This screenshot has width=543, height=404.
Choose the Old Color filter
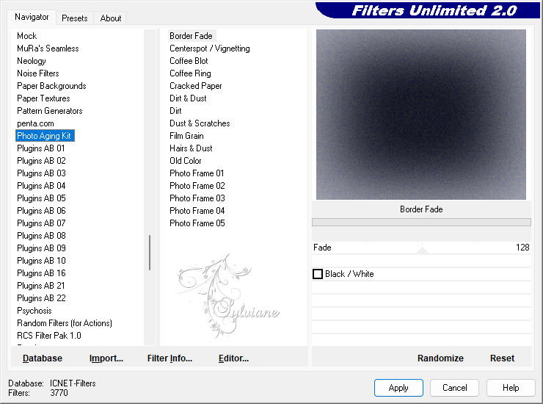[x=185, y=161]
